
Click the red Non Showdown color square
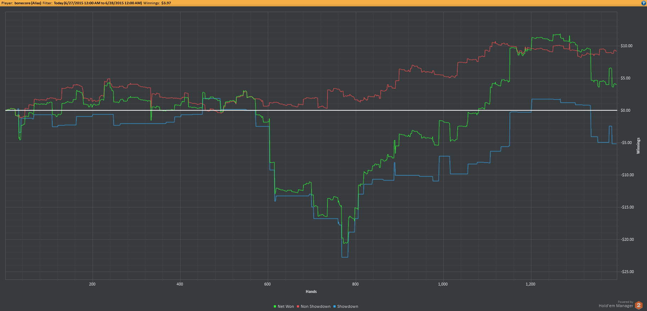[298, 307]
